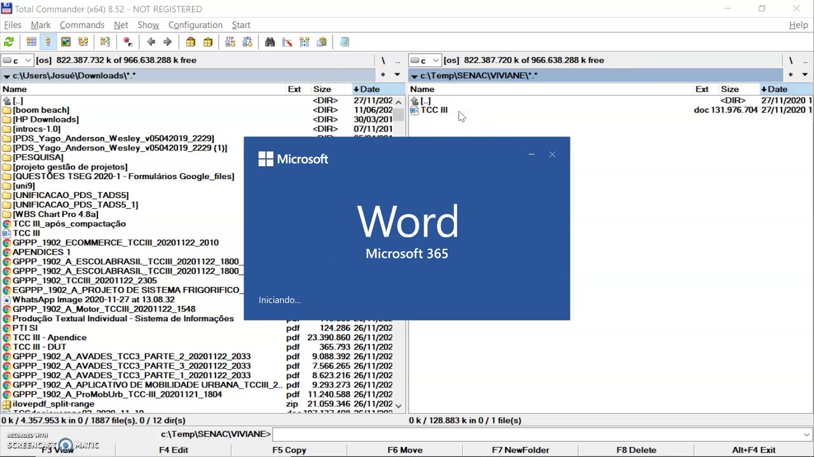
Task: Click the green Reread source refresh icon
Action: coord(9,42)
